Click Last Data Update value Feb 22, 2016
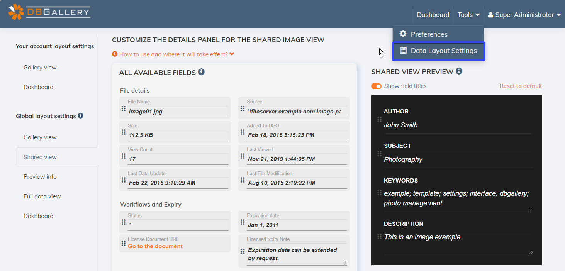This screenshot has height=271, width=565. [162, 183]
